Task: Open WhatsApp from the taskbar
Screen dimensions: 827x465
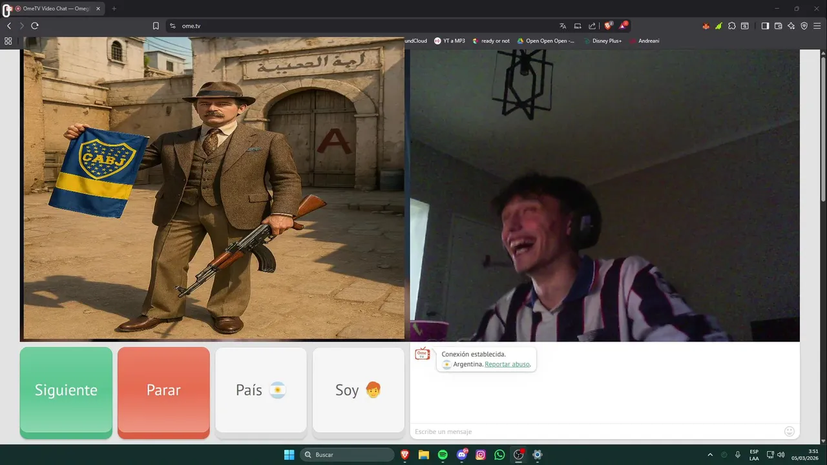Action: (x=499, y=455)
